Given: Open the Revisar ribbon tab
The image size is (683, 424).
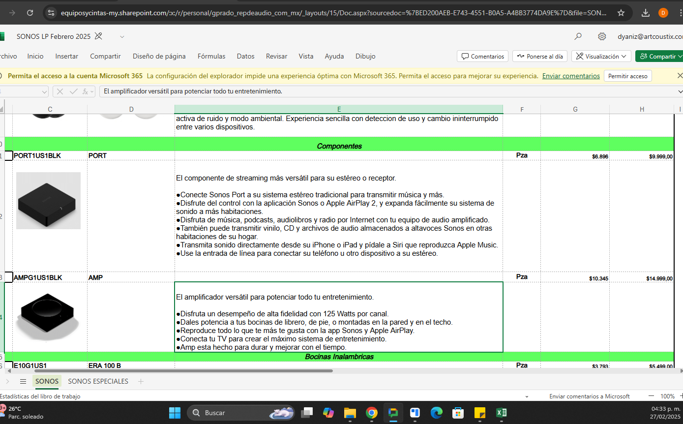Looking at the screenshot, I should point(276,56).
